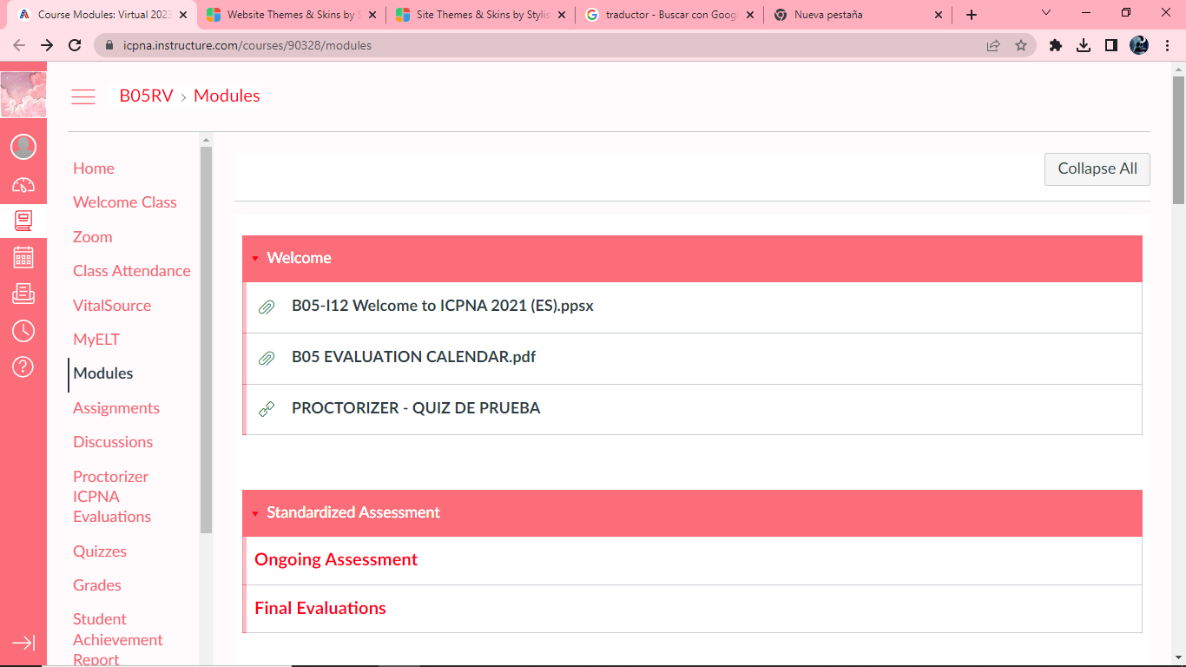Collapse the Standardized Assessment section arrow
The image size is (1186, 667).
pyautogui.click(x=255, y=512)
